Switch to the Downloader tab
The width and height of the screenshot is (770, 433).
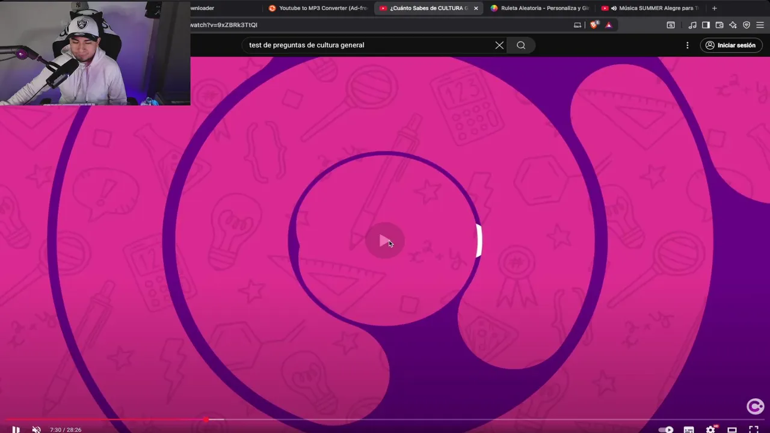tap(226, 8)
